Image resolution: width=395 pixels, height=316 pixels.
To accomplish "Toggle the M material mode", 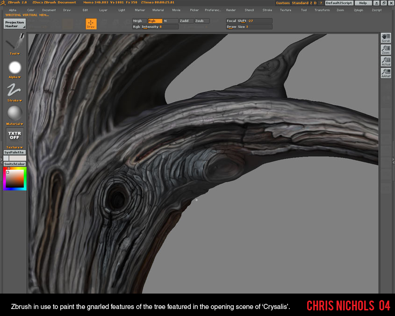I will pos(170,21).
